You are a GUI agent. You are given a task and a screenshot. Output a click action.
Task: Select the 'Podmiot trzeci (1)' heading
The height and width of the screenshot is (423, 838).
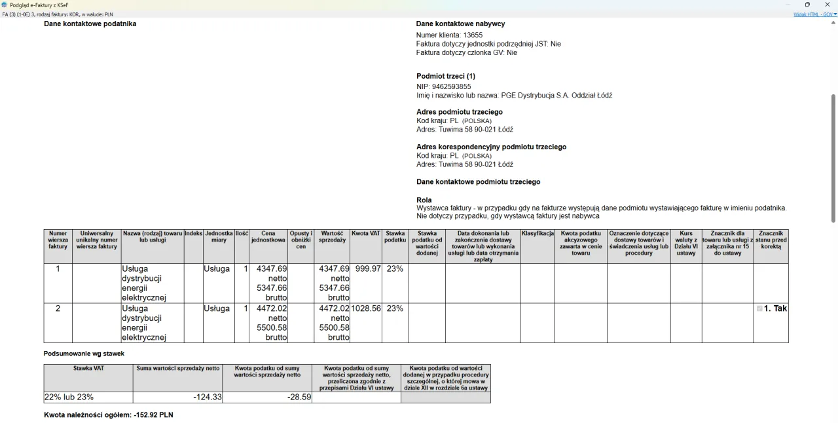click(446, 76)
